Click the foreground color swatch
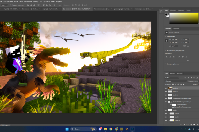Image resolution: width=199 pixels, height=132 pixels. 166,14
